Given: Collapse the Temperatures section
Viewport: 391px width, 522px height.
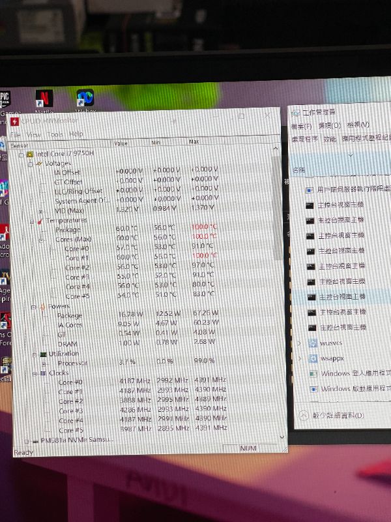Looking at the screenshot, I should [x=32, y=222].
